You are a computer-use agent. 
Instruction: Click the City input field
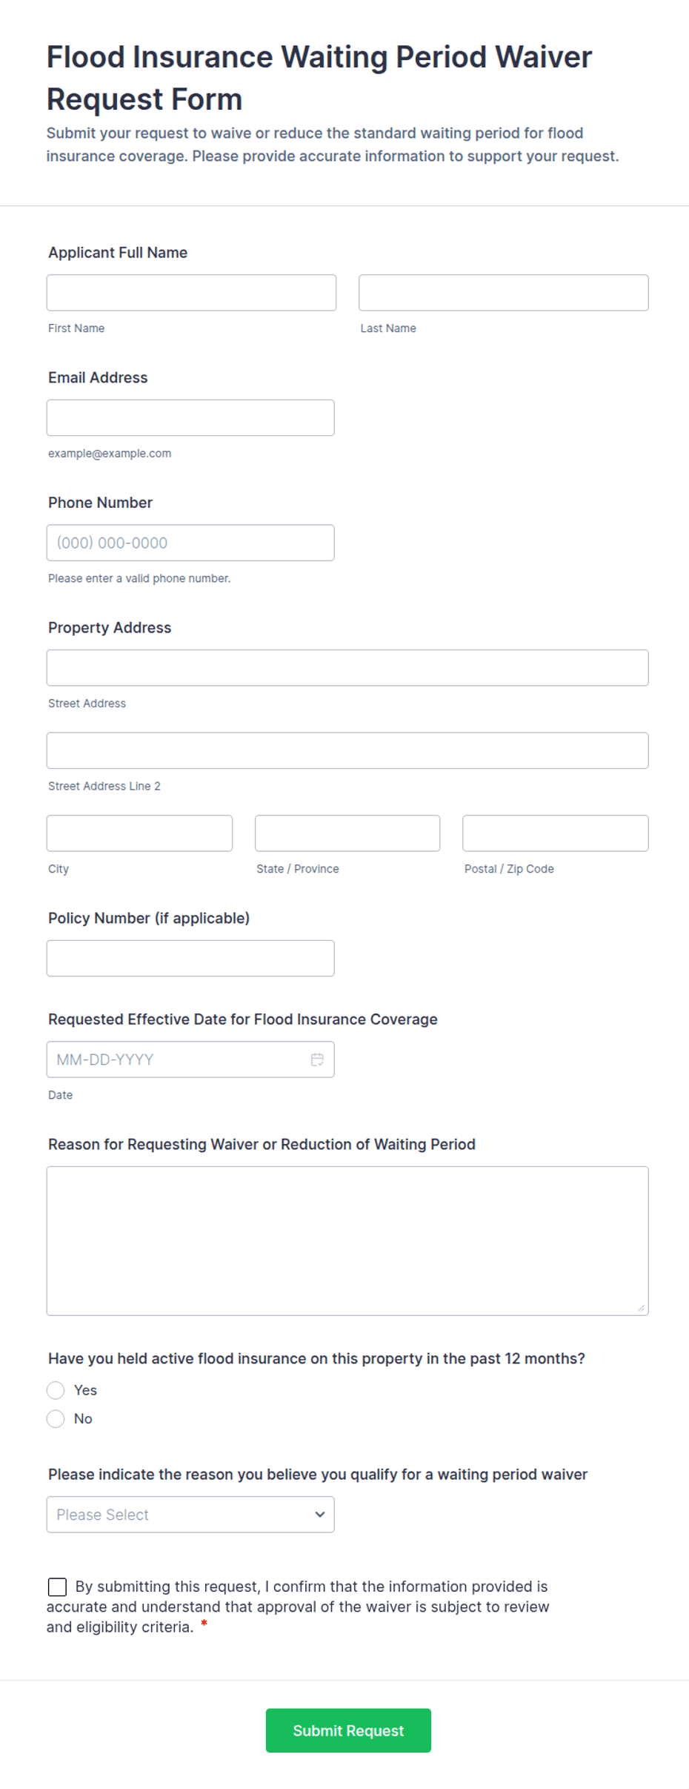(139, 833)
